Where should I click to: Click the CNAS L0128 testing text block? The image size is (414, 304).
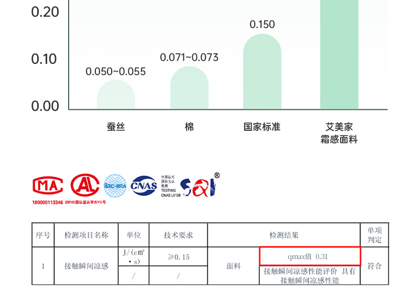click(170, 186)
